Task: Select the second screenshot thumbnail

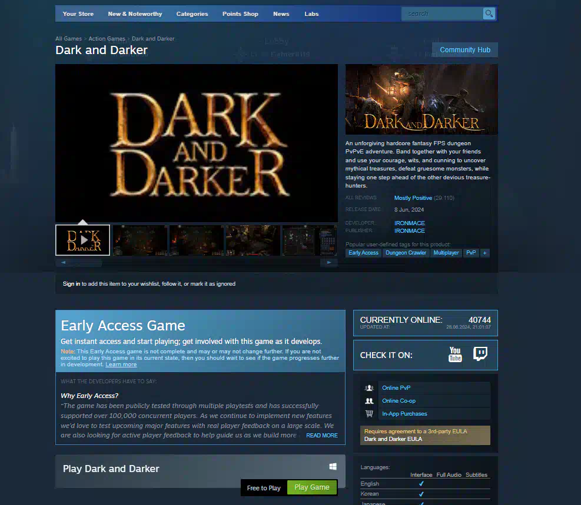Action: 140,240
